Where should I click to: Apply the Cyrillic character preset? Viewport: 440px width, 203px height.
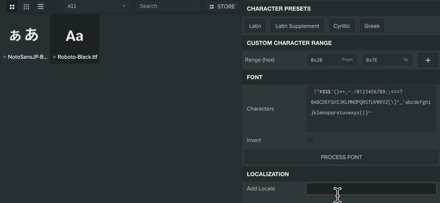click(342, 26)
